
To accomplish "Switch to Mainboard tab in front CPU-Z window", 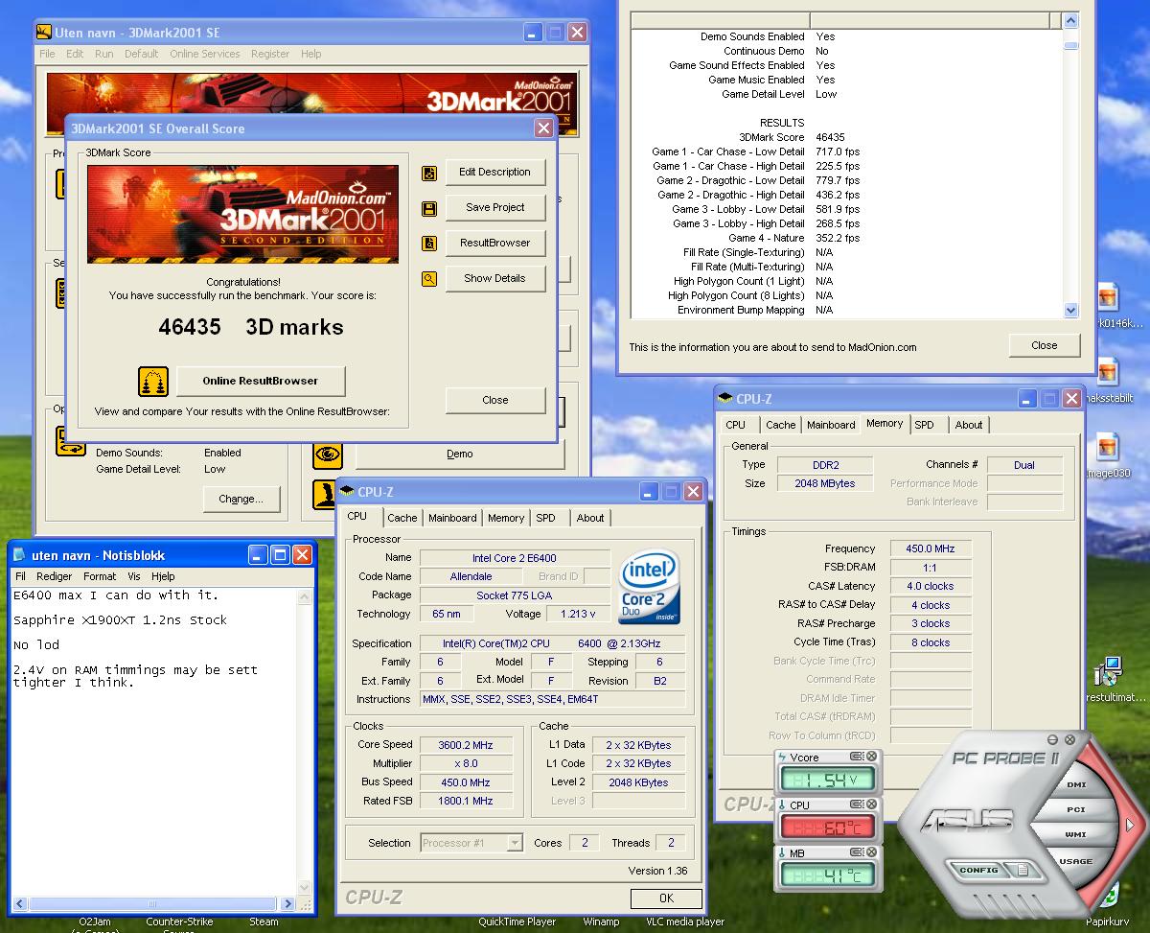I will (x=452, y=518).
